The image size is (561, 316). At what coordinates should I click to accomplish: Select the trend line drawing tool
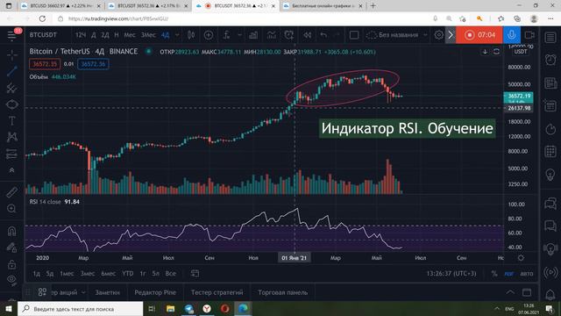pos(11,71)
